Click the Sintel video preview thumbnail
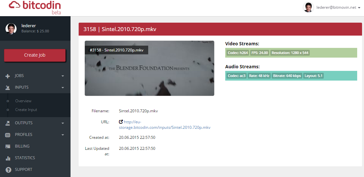The width and height of the screenshot is (364, 177). [x=149, y=68]
